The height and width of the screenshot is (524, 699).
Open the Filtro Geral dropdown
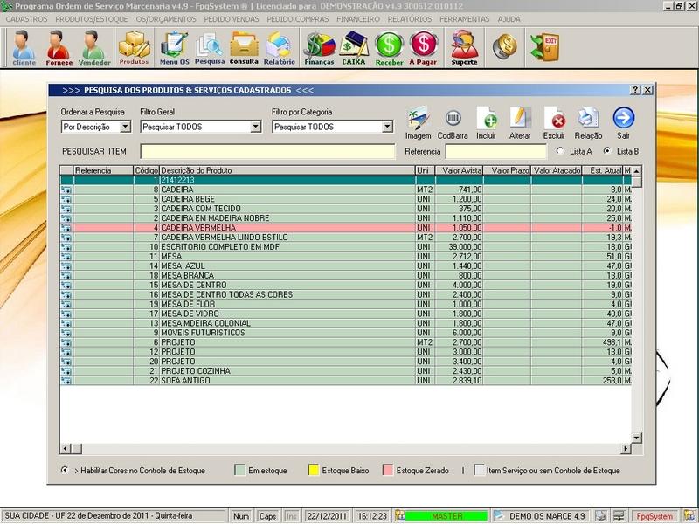tap(255, 127)
